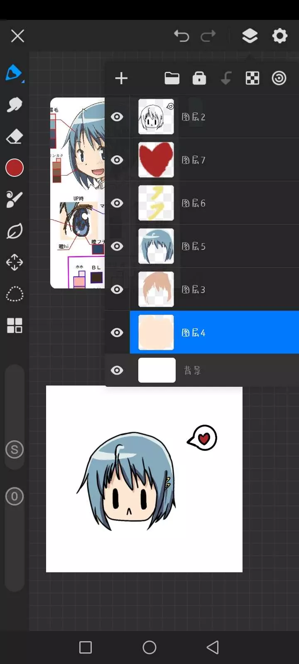The image size is (299, 664).
Task: Select the move transform tool
Action: coord(15,262)
